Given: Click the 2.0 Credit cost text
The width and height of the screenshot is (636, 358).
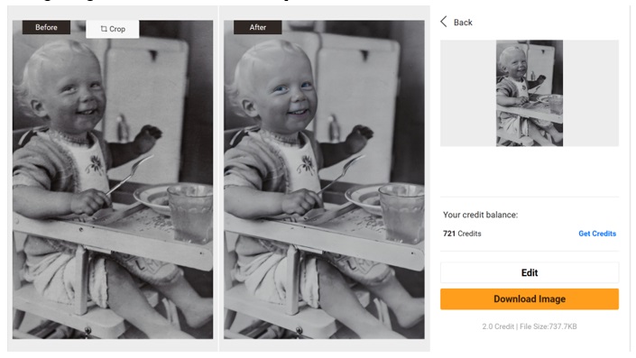Looking at the screenshot, I should [x=498, y=326].
